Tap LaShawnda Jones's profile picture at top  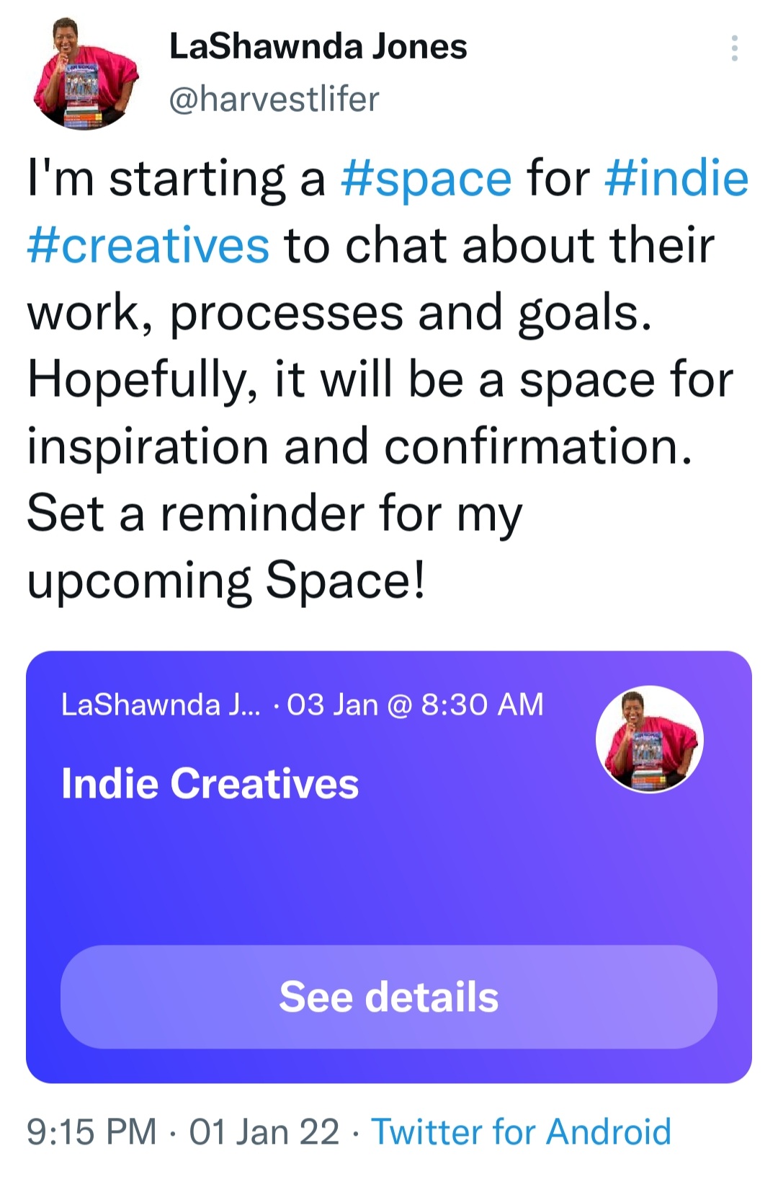[x=85, y=74]
